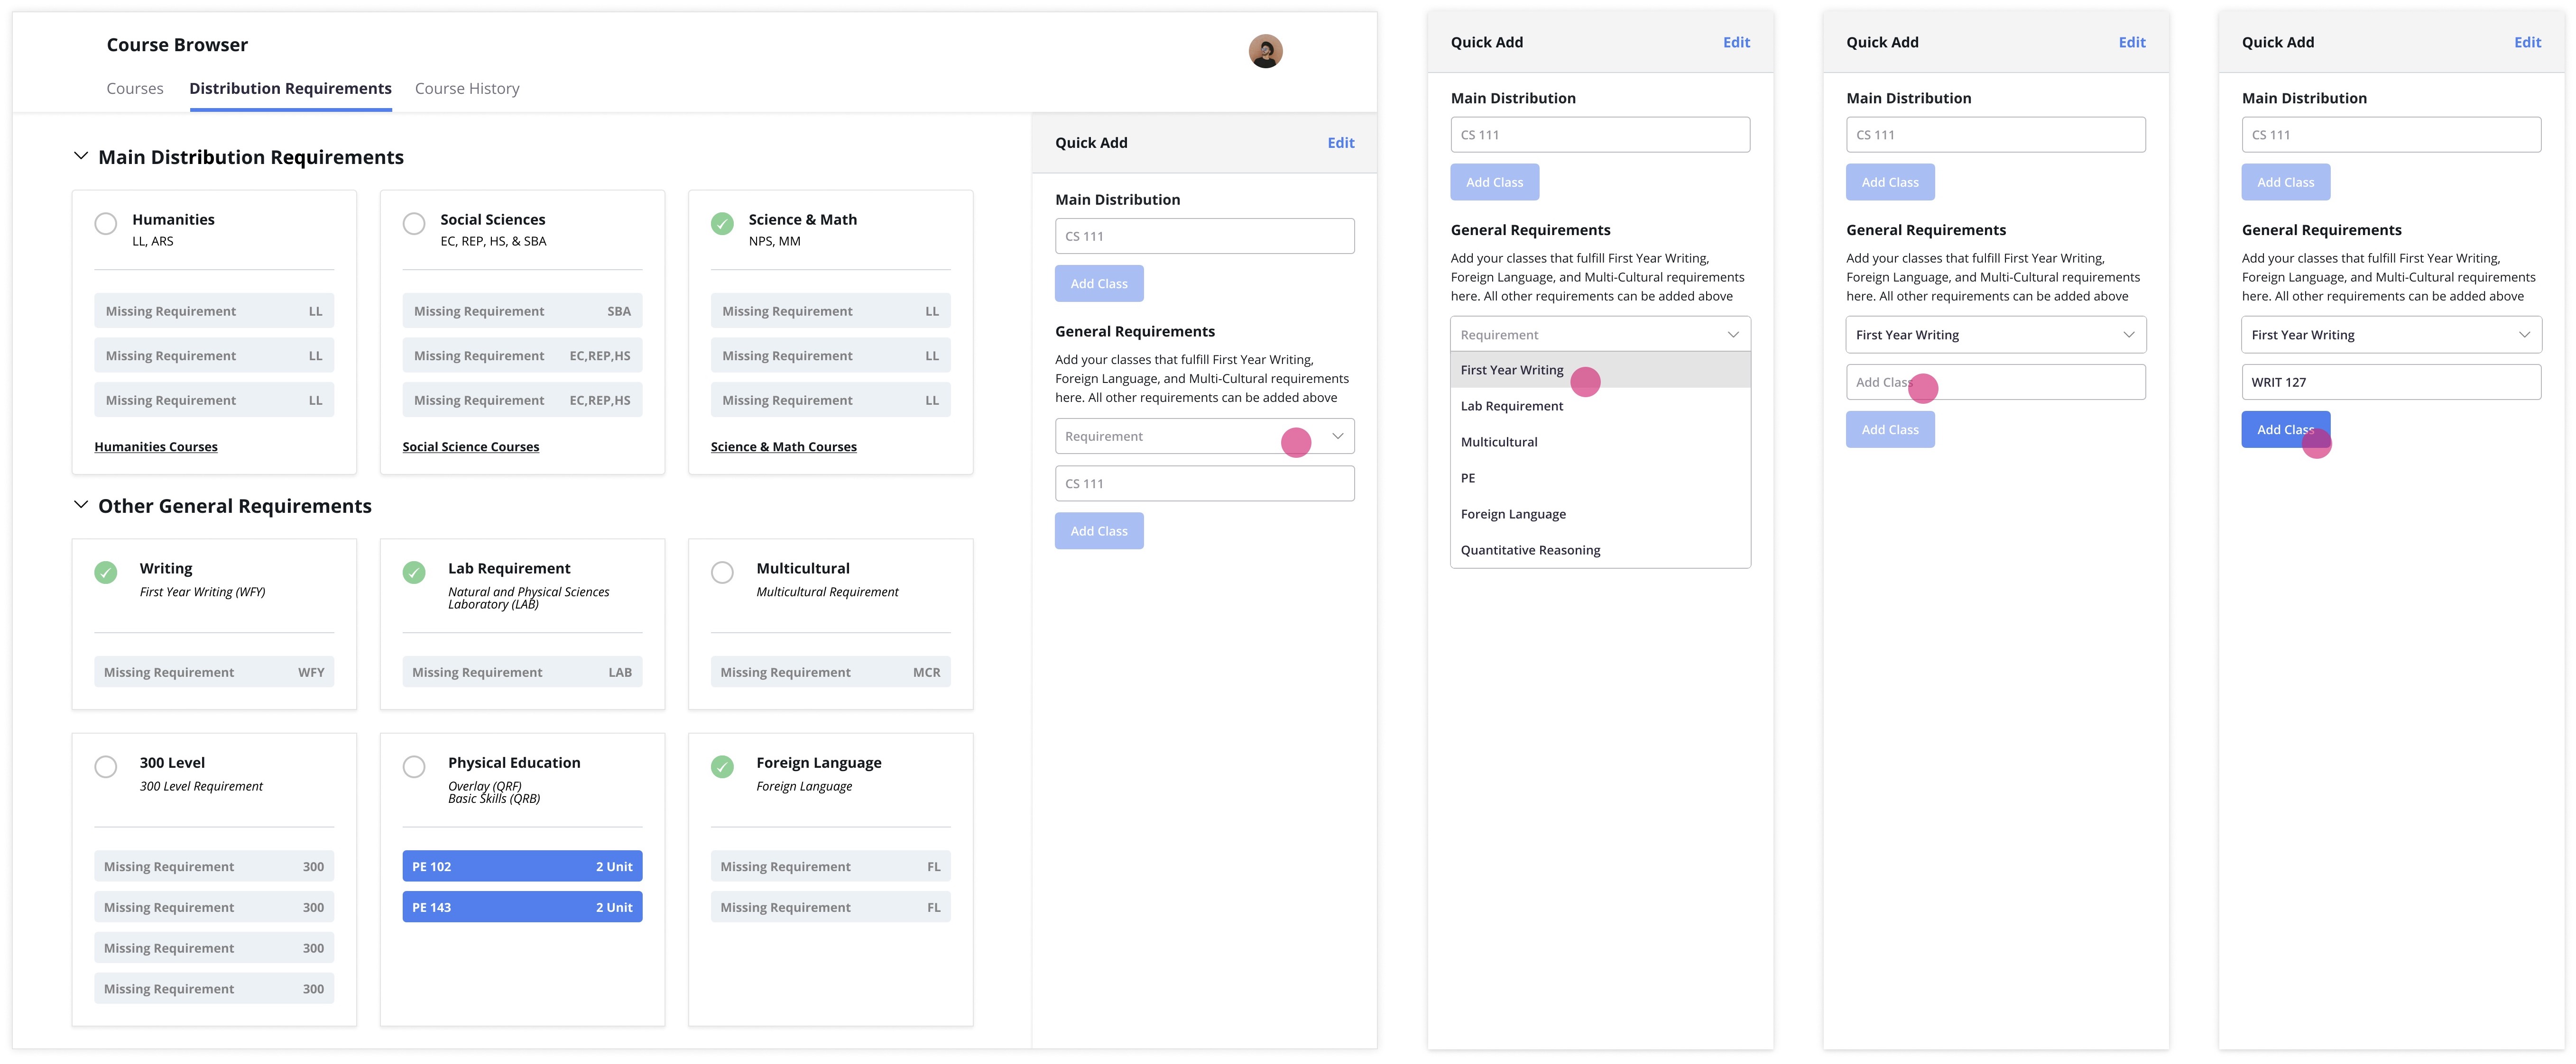Open the user profile avatar
Screen dimensions: 2576x1064
(1265, 51)
